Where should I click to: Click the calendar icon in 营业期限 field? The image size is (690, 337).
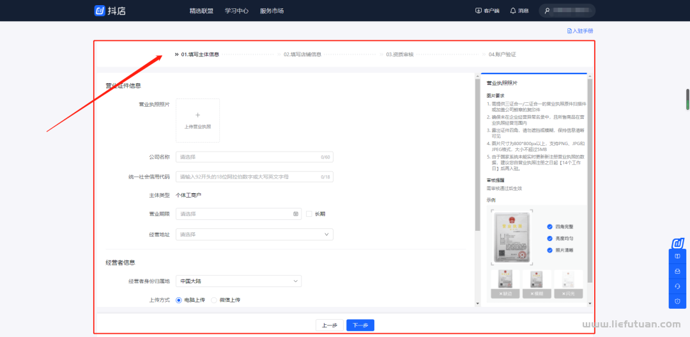tap(296, 214)
